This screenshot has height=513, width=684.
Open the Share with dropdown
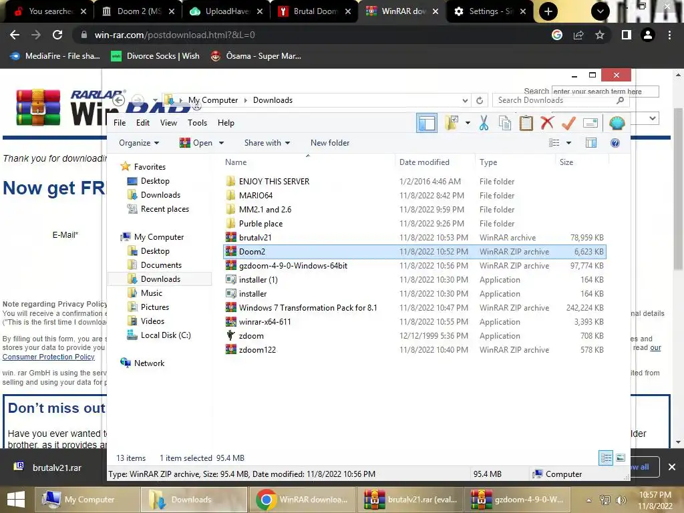tap(267, 143)
